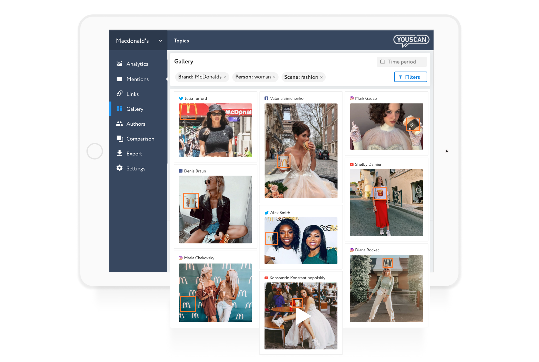Image resolution: width=539 pixels, height=362 pixels.
Task: Click the Comparison icon in sidebar
Action: pos(120,139)
